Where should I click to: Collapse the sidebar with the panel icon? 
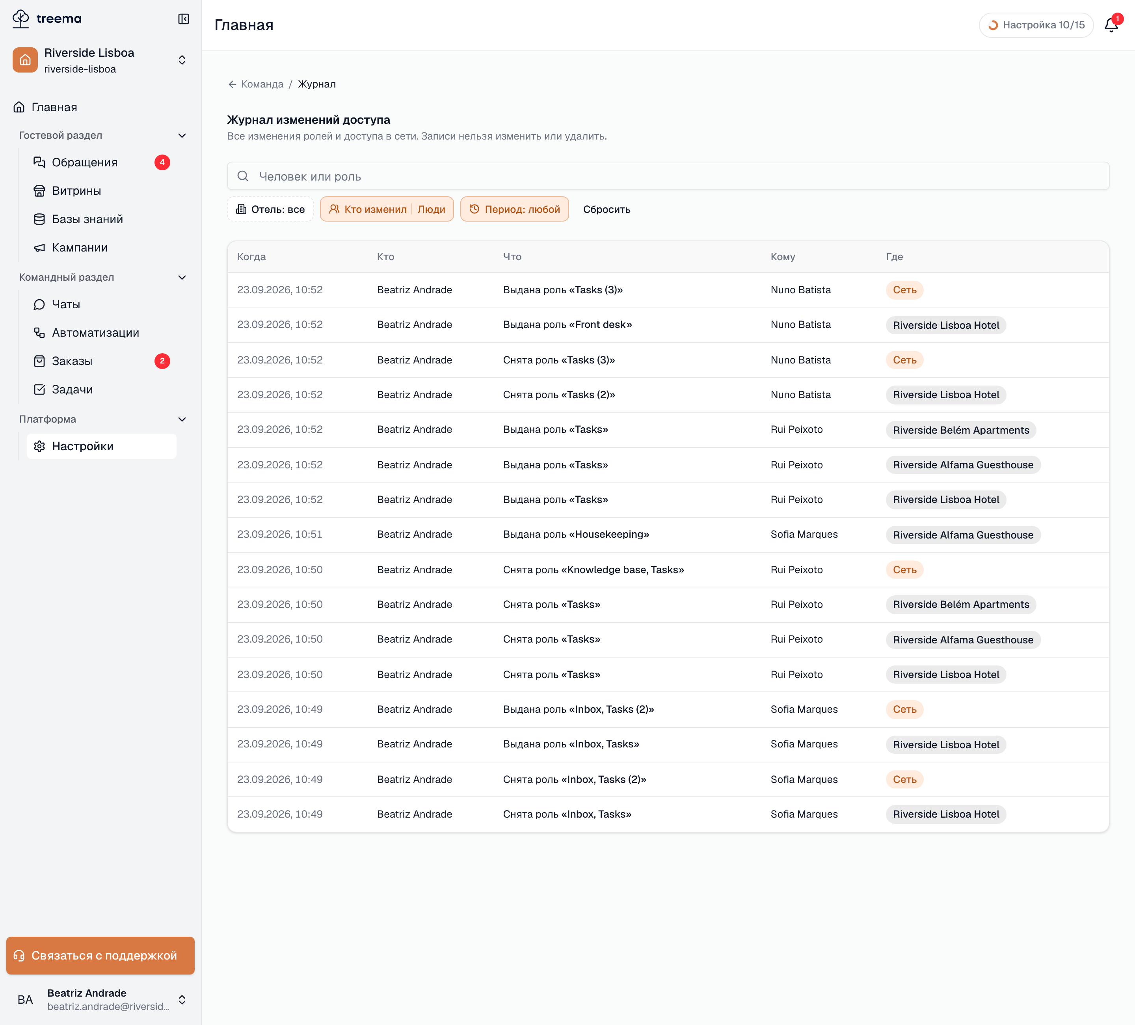[x=184, y=19]
